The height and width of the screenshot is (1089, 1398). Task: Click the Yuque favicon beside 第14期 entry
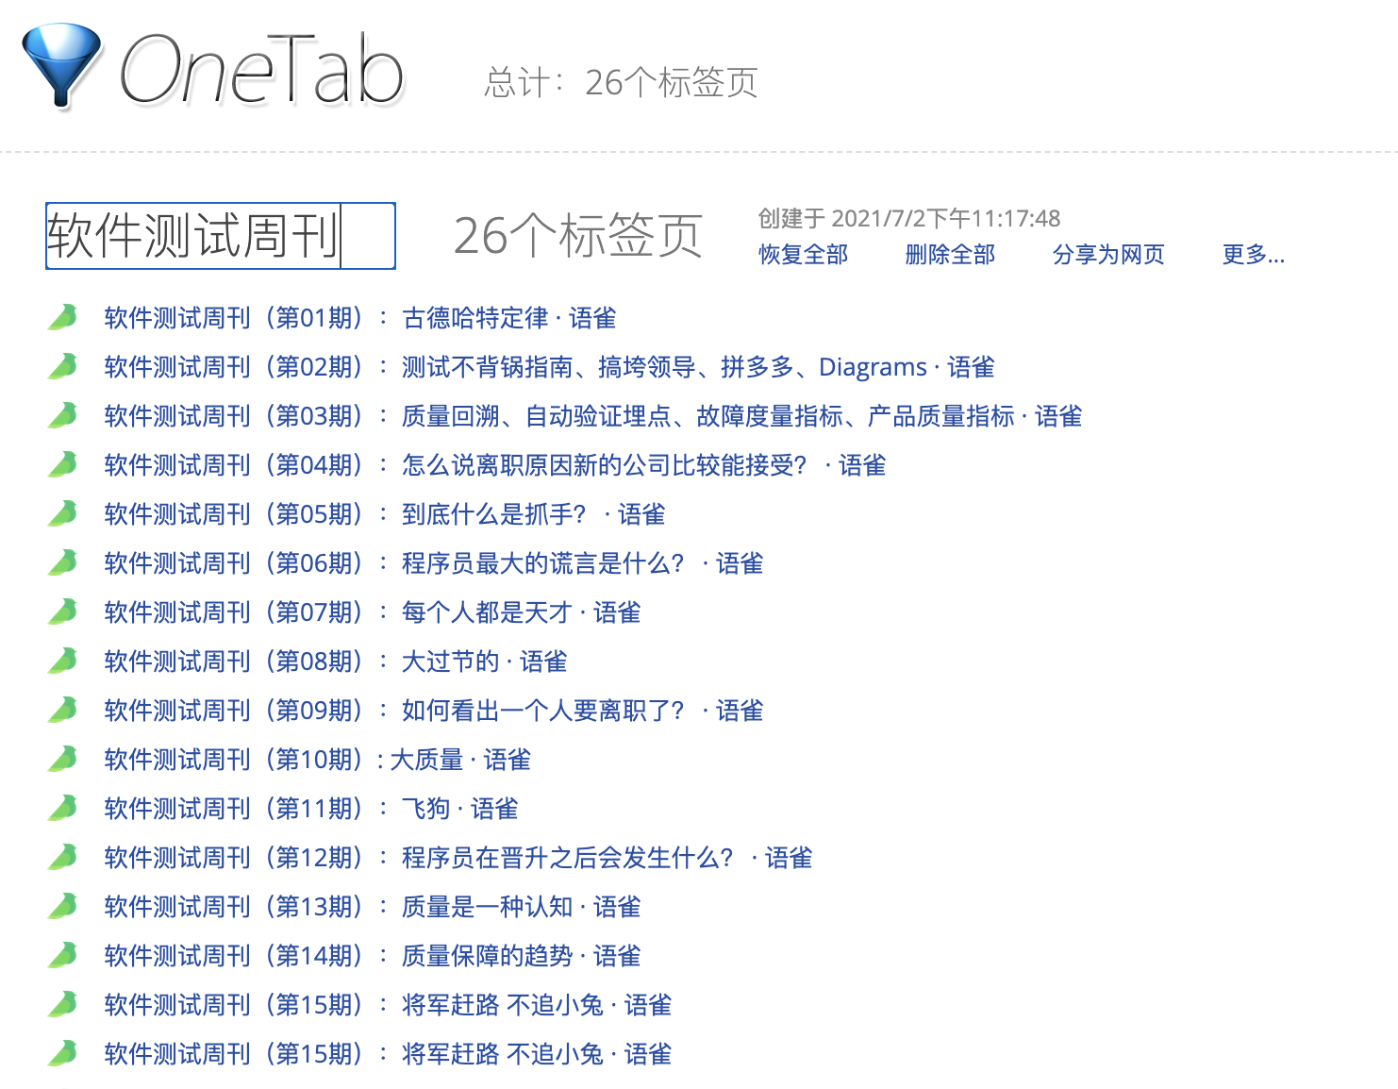click(x=62, y=955)
